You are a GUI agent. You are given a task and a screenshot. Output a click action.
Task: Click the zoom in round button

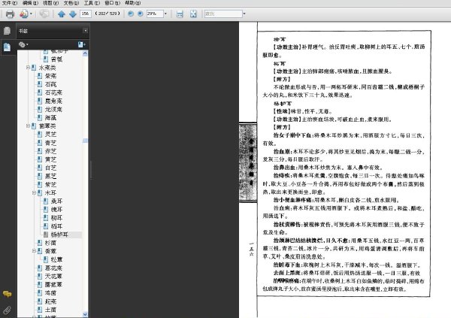click(x=141, y=14)
